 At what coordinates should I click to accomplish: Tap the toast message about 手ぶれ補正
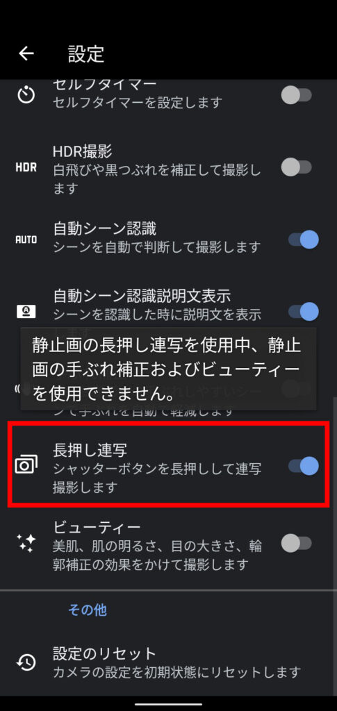168,369
